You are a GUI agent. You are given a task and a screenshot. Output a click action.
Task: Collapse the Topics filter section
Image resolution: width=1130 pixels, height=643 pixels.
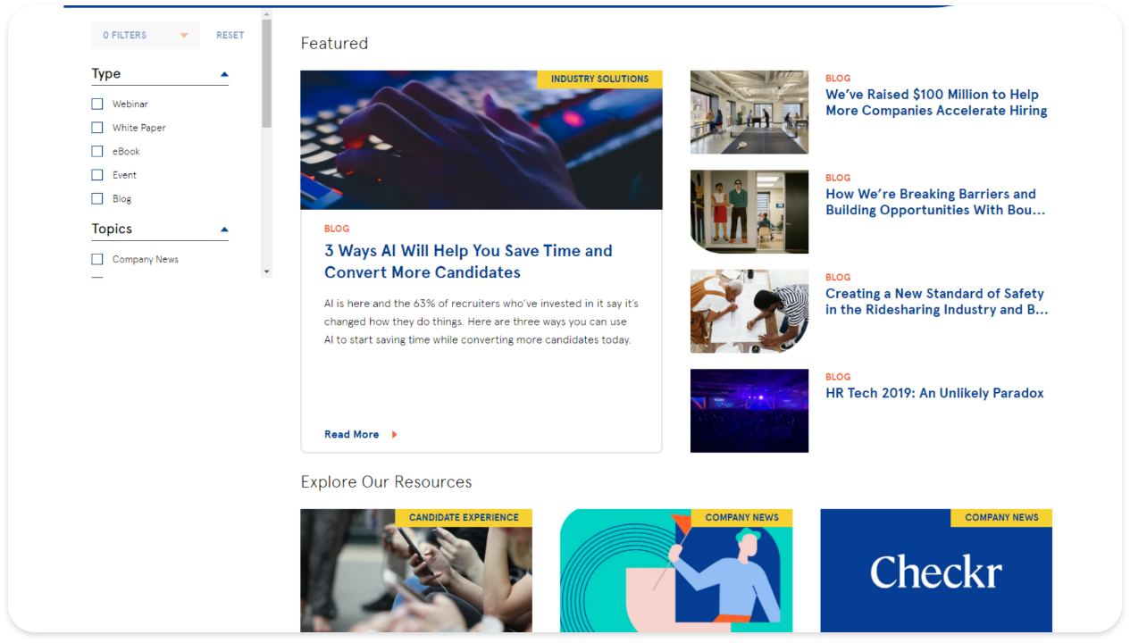[x=224, y=230]
